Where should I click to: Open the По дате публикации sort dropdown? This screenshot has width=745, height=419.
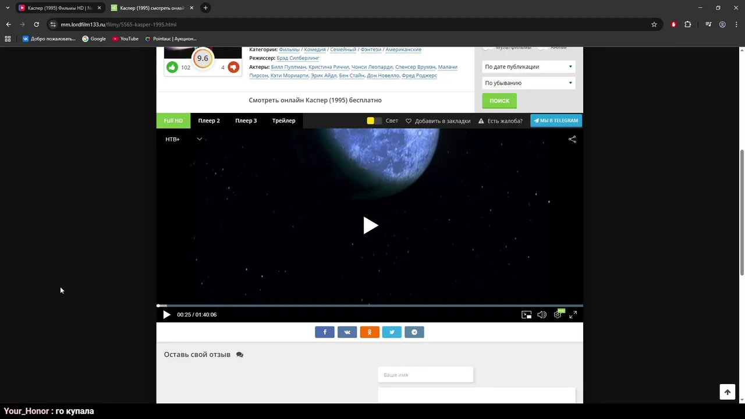(528, 66)
